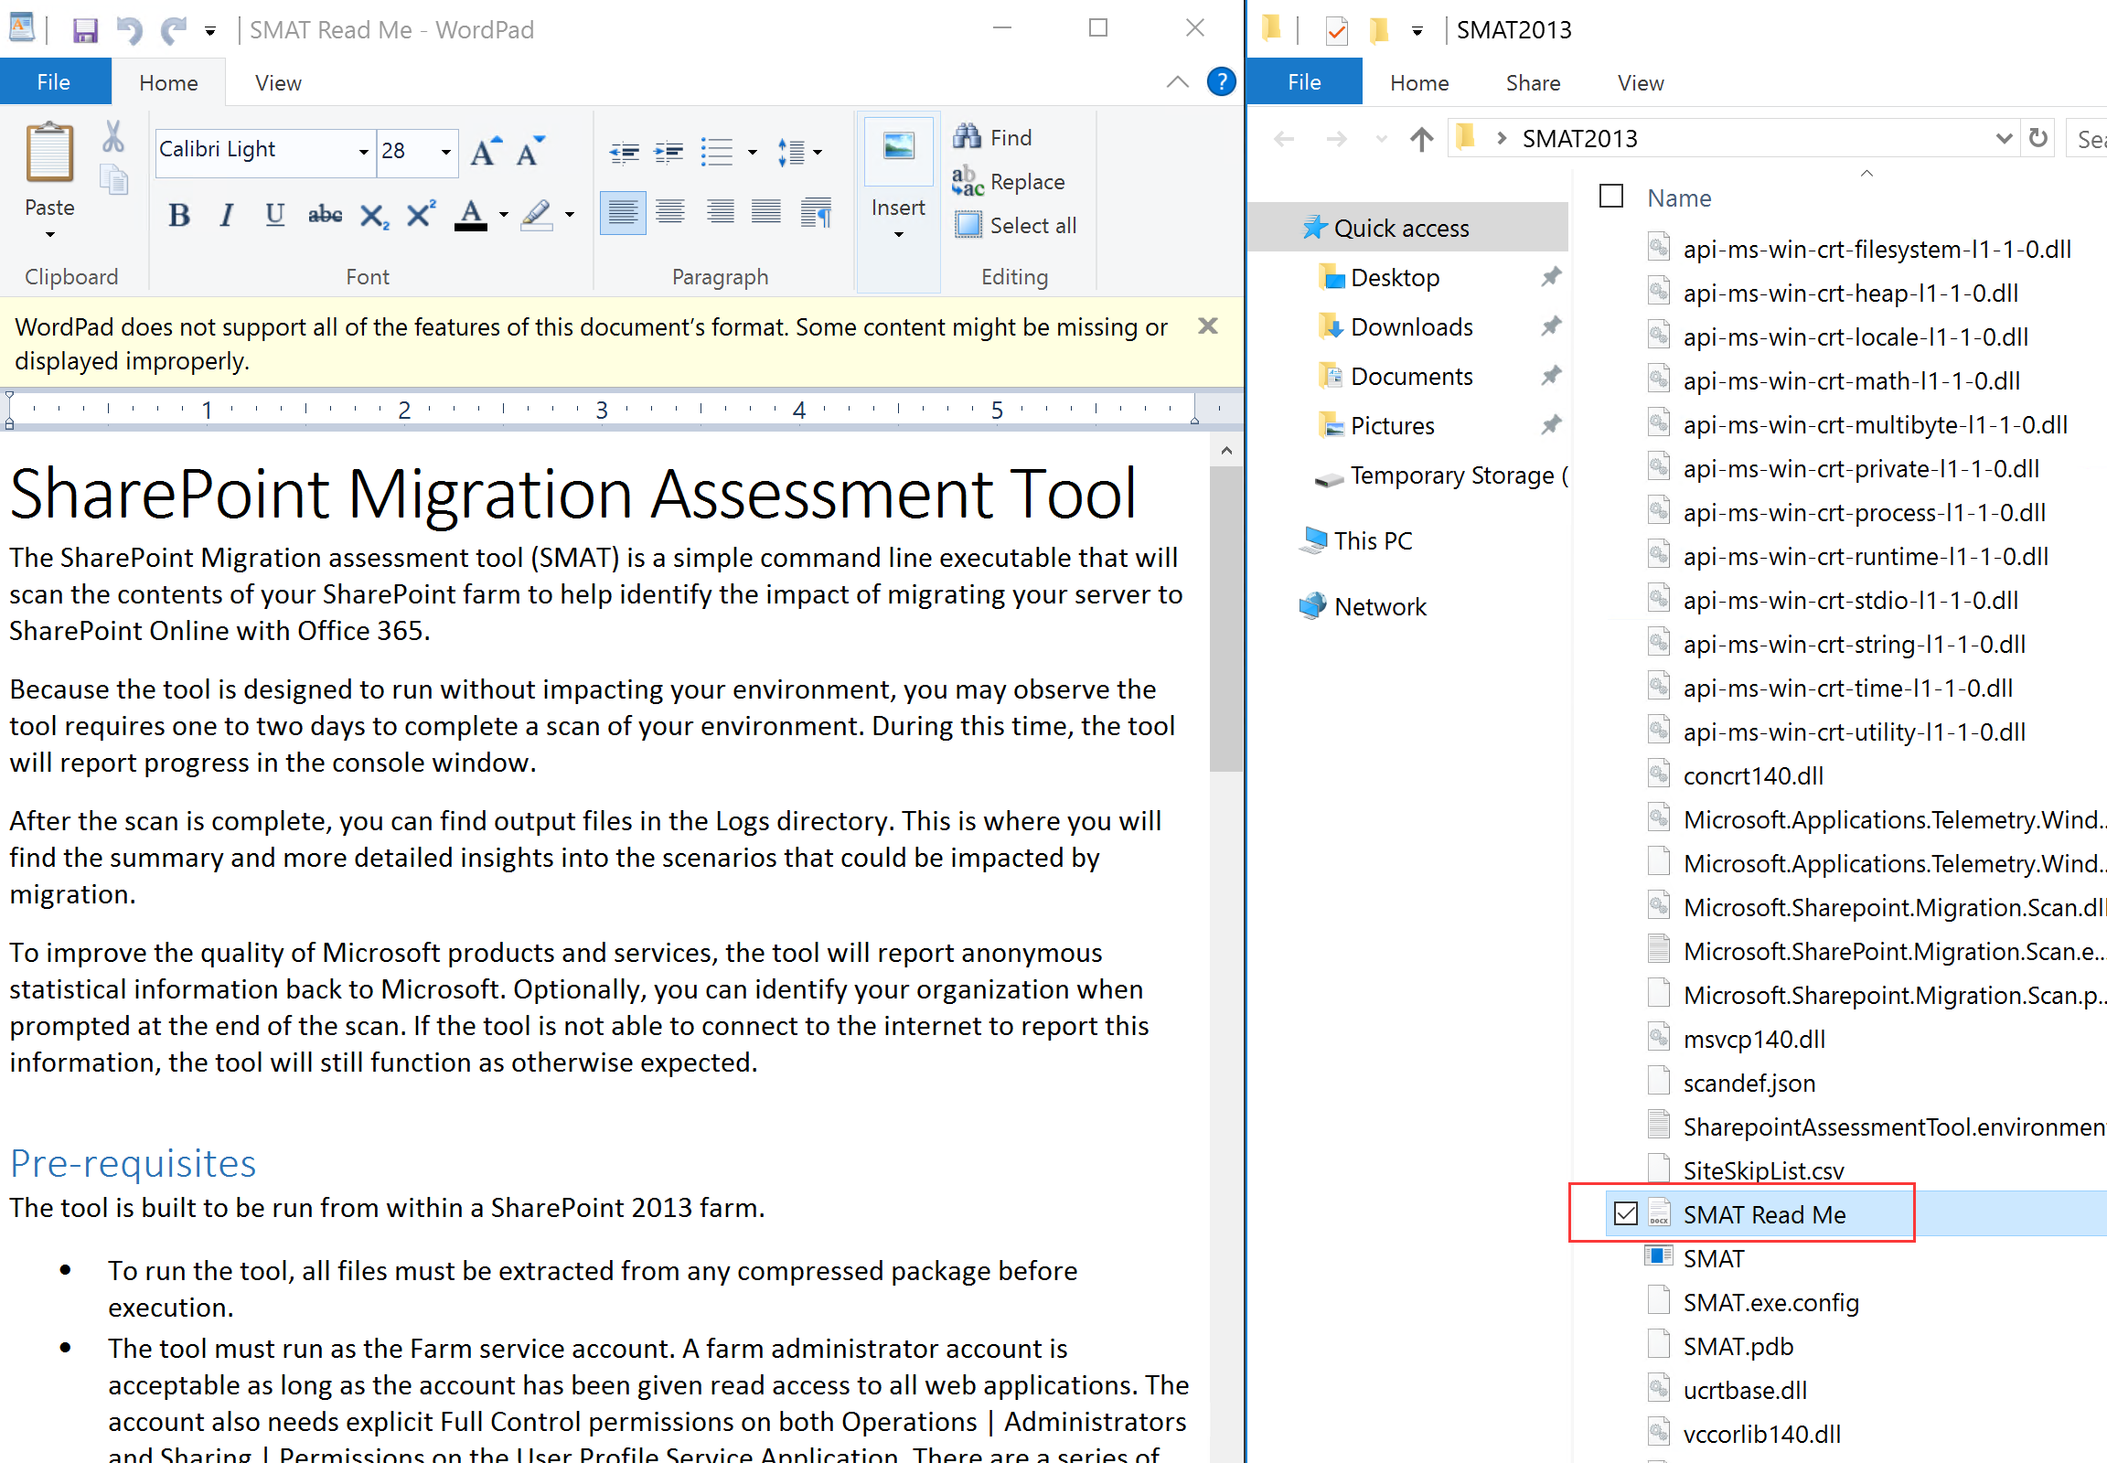
Task: Align text left
Action: coord(623,213)
